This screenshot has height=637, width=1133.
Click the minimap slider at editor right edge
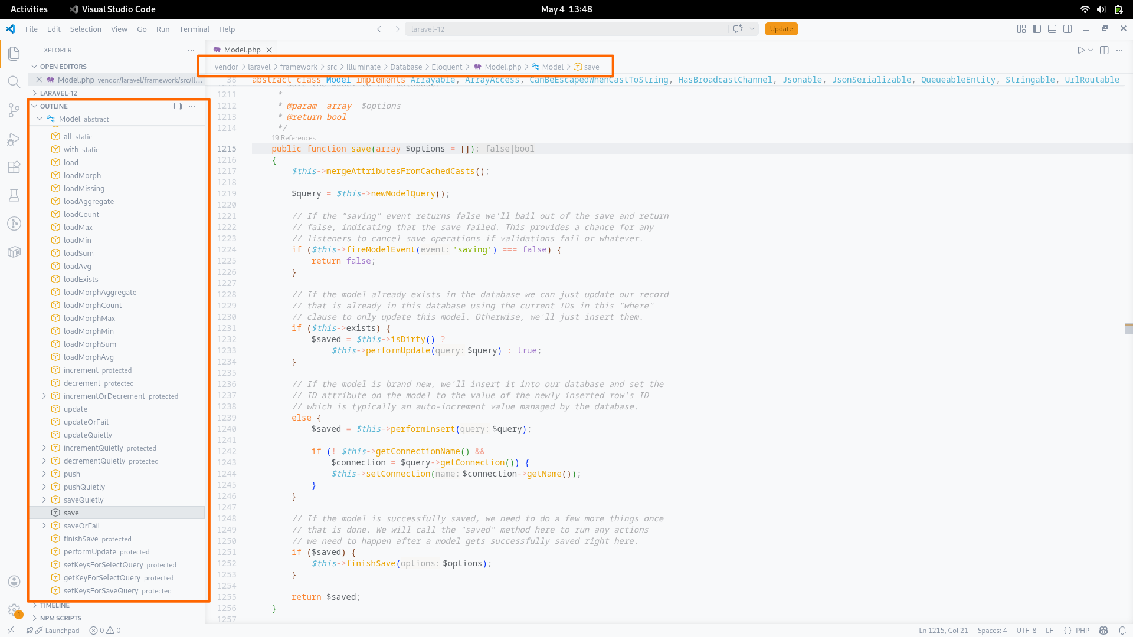tap(1128, 329)
